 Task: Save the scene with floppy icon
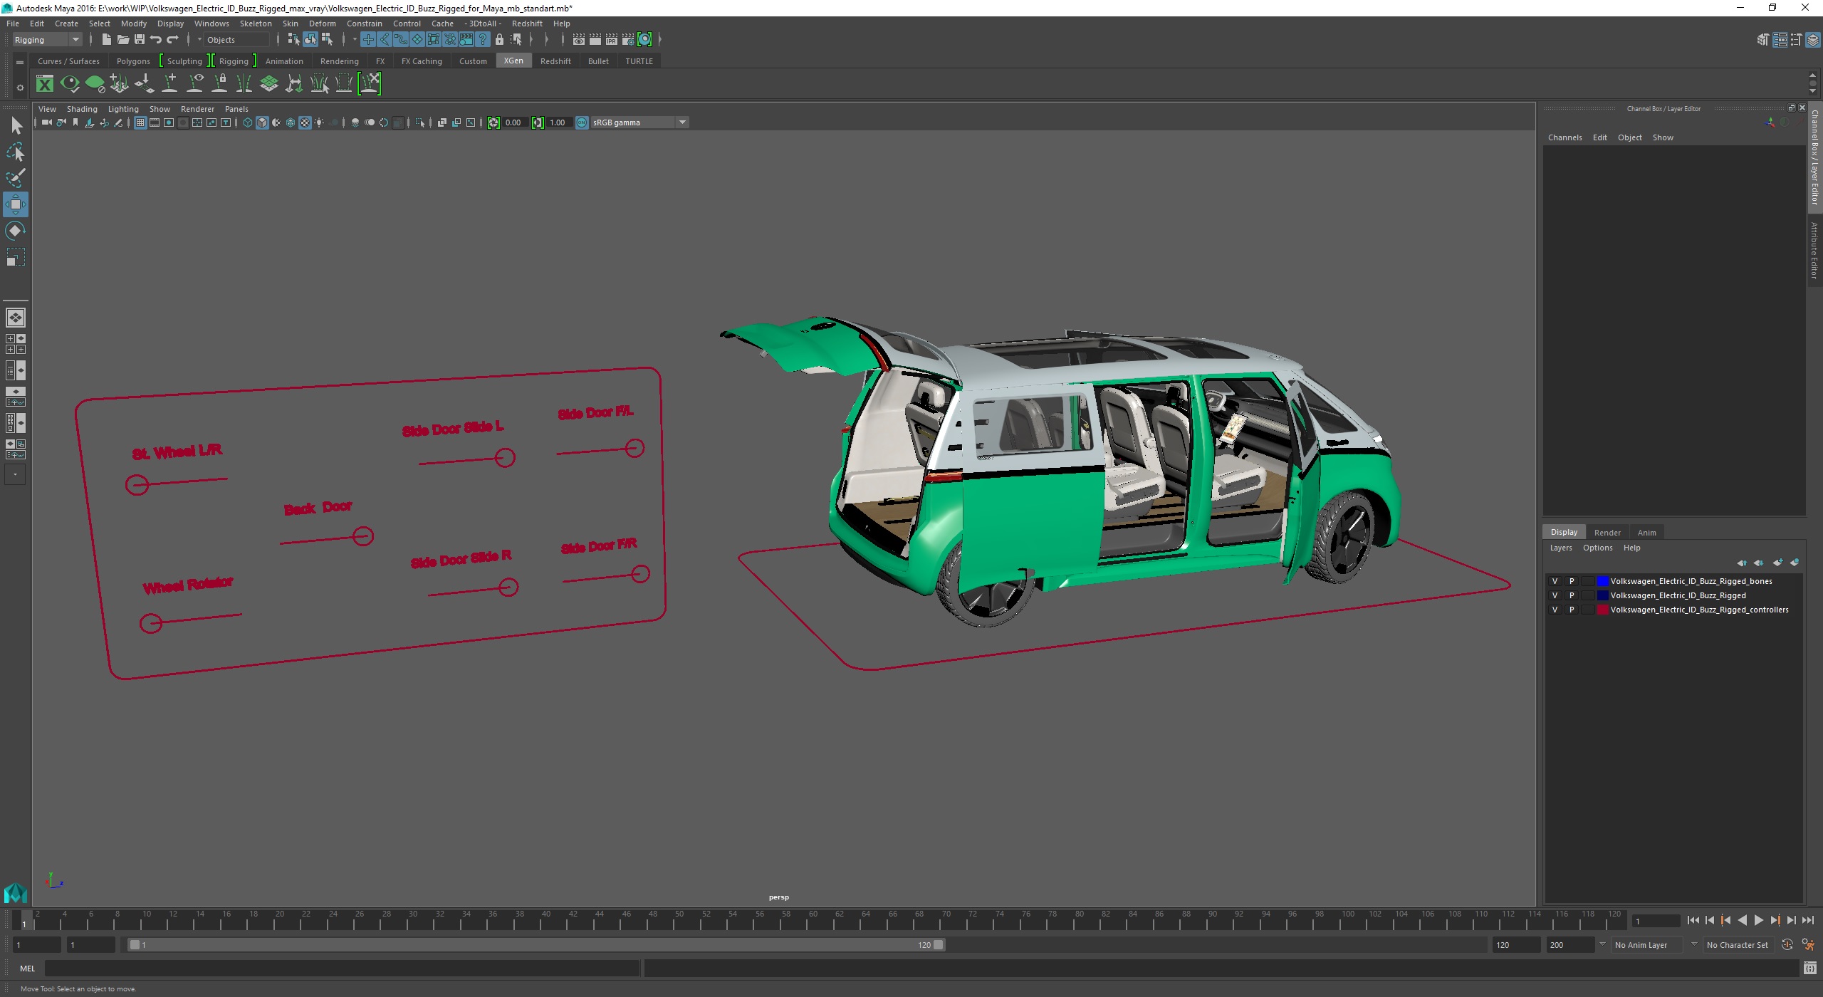coord(140,40)
